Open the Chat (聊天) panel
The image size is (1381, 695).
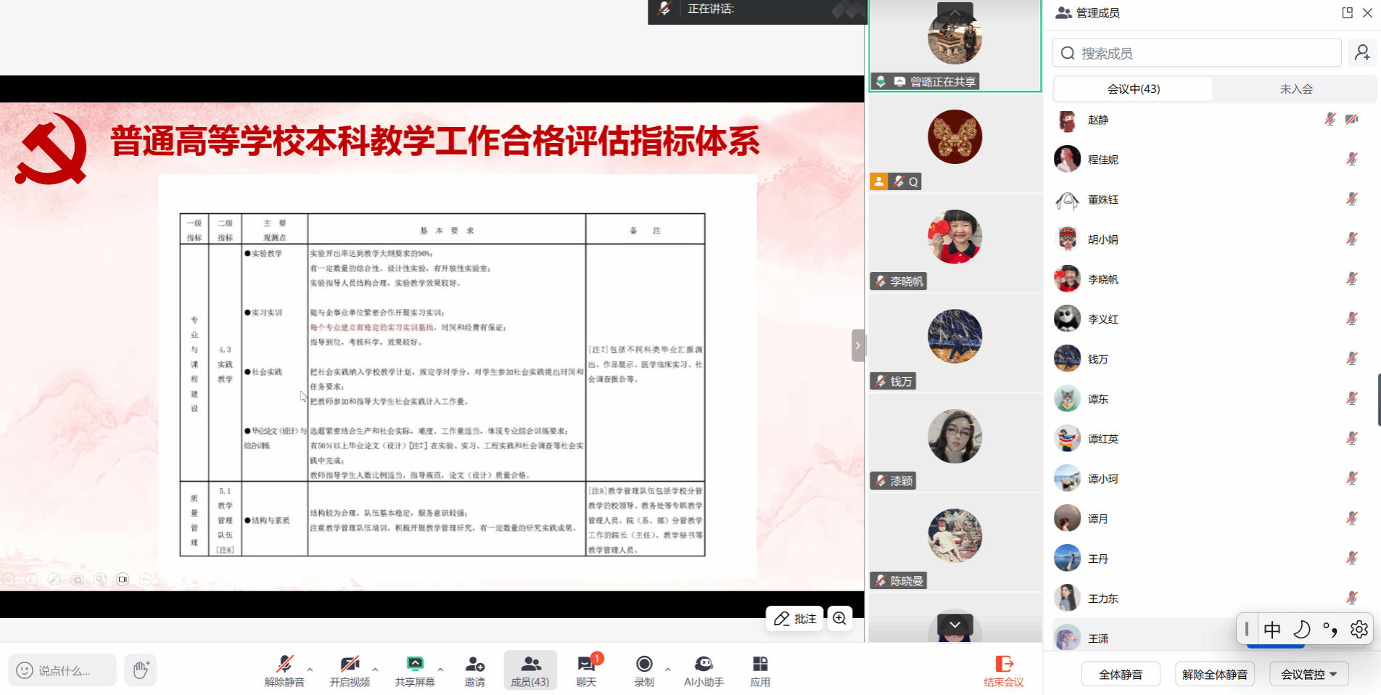click(586, 670)
